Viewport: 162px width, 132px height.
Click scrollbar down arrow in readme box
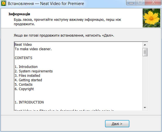click(x=145, y=108)
